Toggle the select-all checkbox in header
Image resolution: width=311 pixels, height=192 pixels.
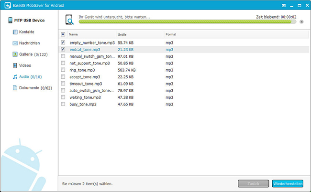pyautogui.click(x=63, y=34)
